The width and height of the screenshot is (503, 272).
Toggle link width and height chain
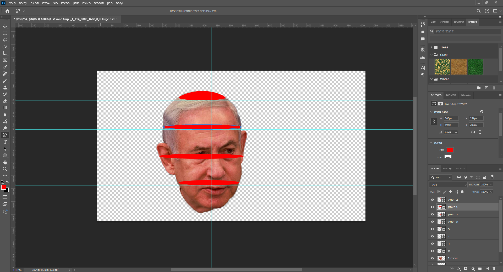point(434,122)
